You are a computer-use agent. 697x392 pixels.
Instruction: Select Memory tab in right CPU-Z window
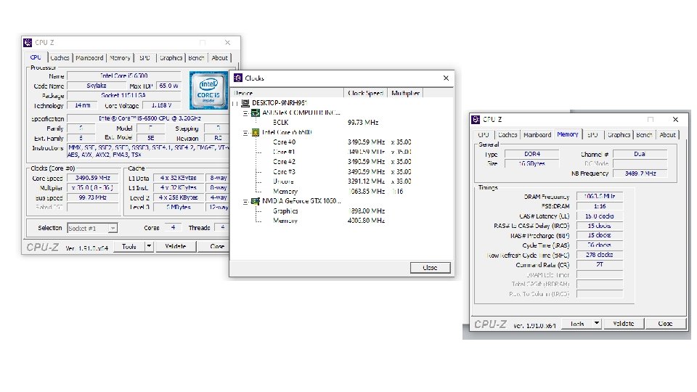click(x=568, y=134)
